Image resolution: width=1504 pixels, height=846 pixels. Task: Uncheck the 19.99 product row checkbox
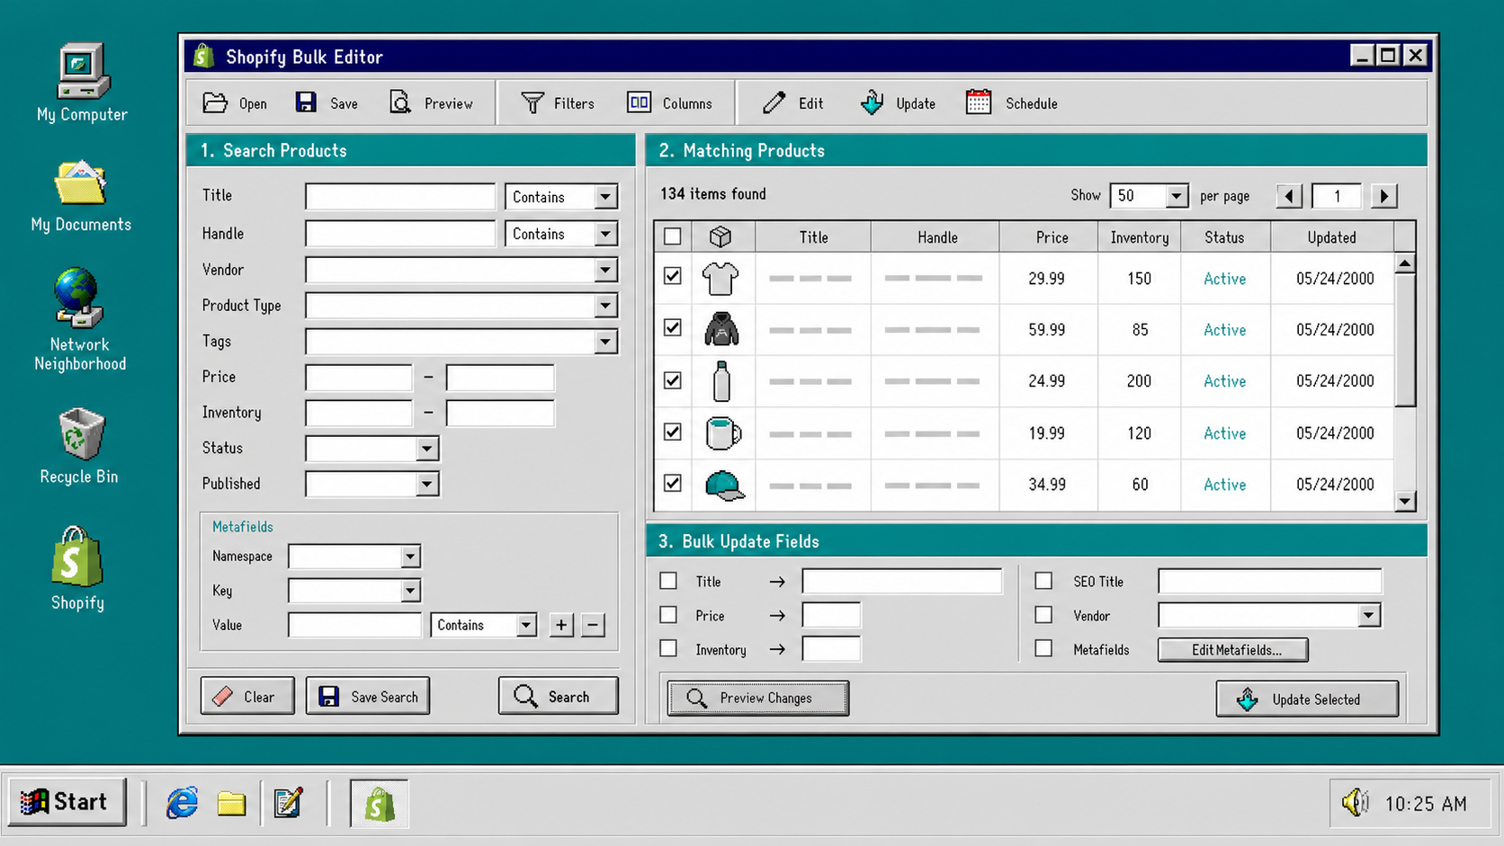pyautogui.click(x=672, y=432)
